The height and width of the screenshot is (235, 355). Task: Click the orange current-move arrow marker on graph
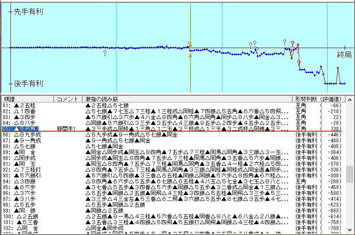click(x=190, y=54)
